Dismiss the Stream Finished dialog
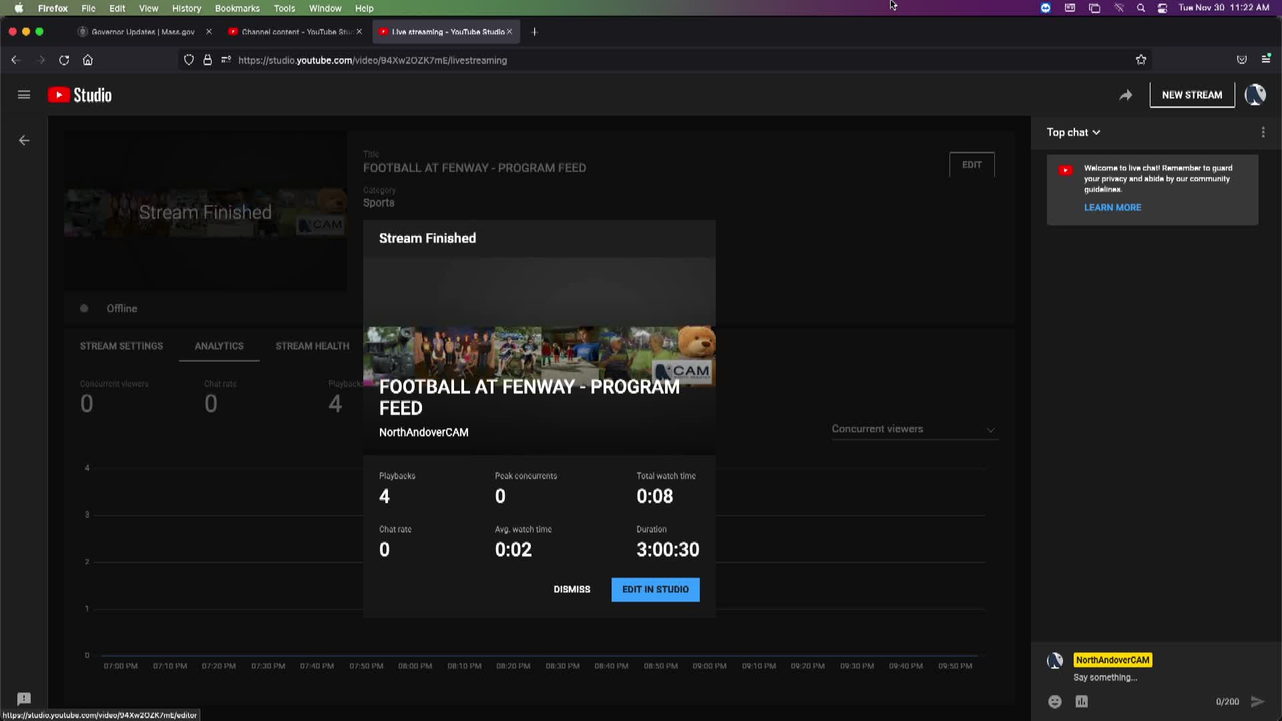The width and height of the screenshot is (1282, 721). (x=572, y=589)
